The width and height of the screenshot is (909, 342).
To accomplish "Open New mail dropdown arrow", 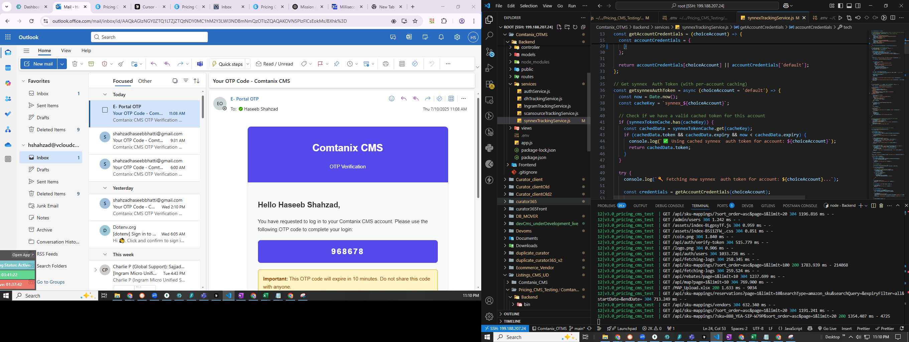I will (62, 64).
